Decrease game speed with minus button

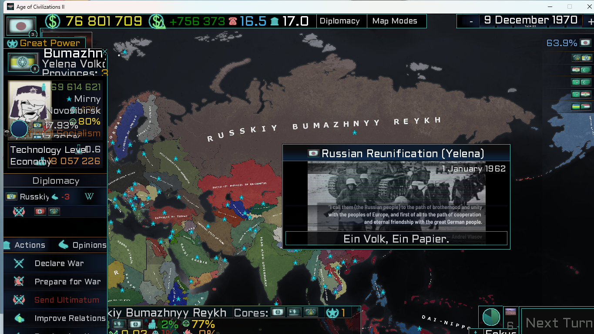pos(471,21)
